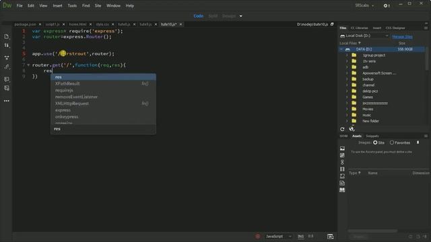Image resolution: width=431 pixels, height=242 pixels.
Task: Choose XPathResult from autocomplete list
Action: point(103,83)
